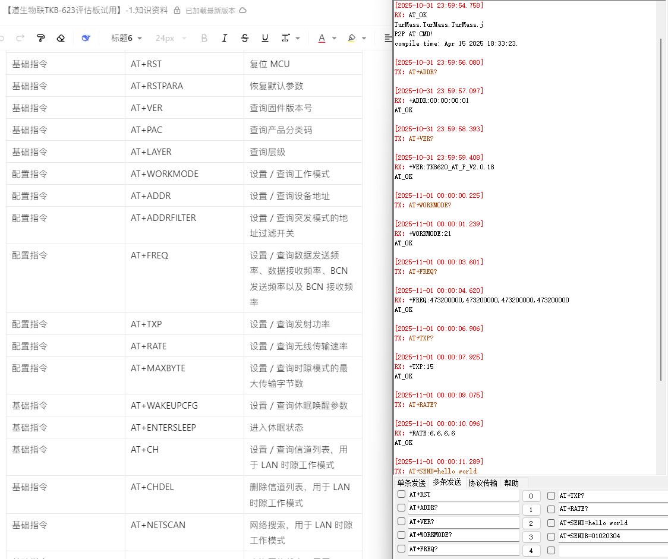Apply the red font color A icon

tap(322, 39)
